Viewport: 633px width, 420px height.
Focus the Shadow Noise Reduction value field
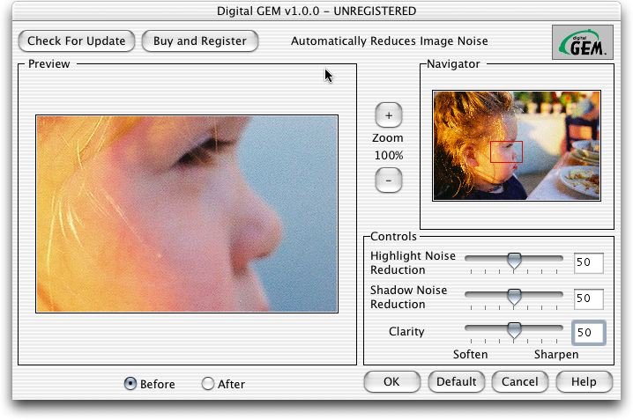(x=589, y=298)
